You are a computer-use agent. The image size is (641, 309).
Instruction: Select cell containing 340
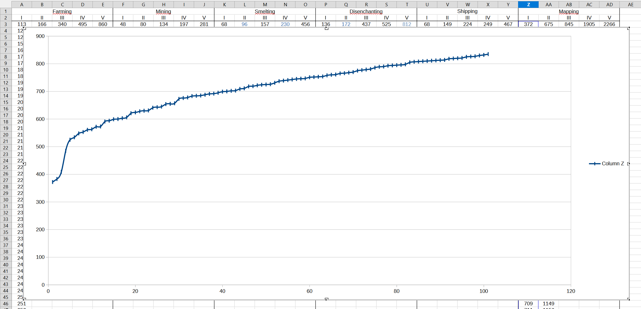[62, 24]
